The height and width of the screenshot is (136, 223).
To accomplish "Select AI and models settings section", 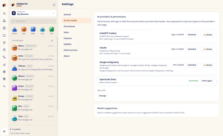I will [77, 20].
